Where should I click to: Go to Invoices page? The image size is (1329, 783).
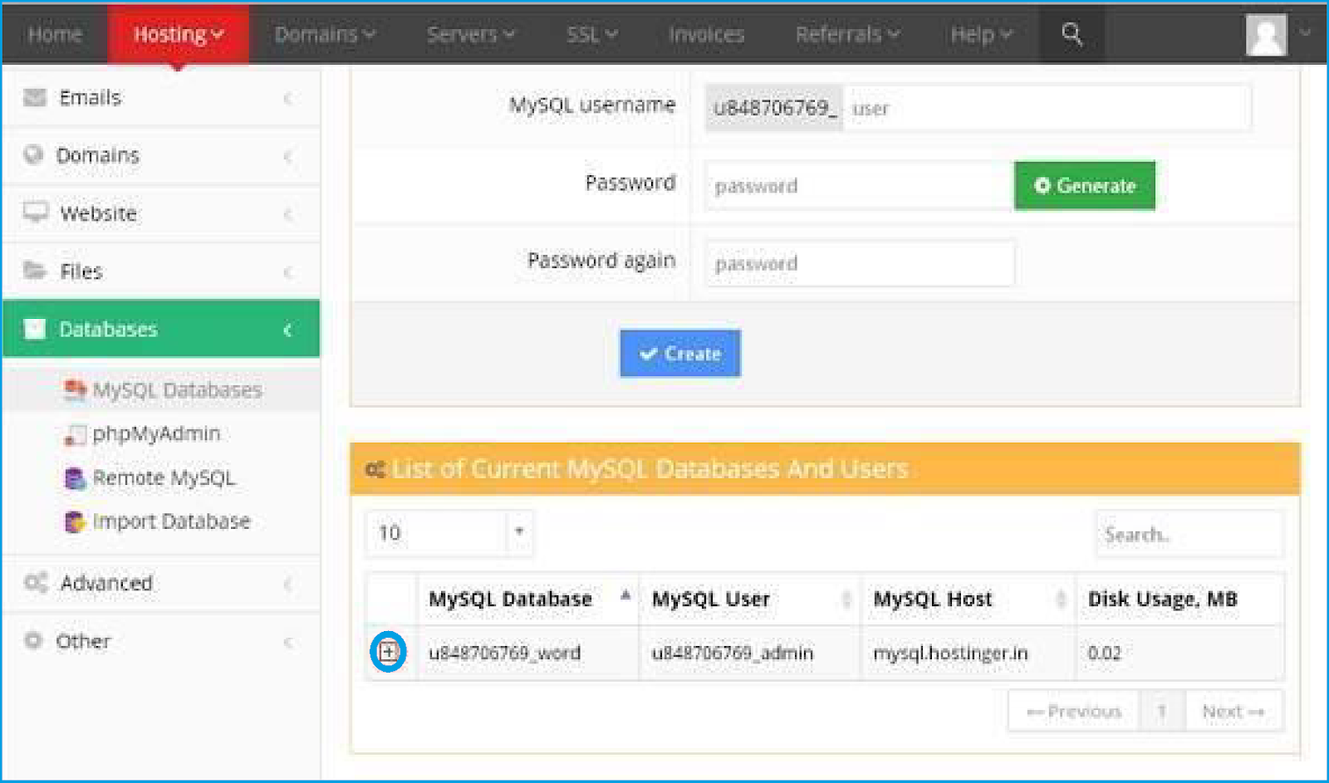(706, 35)
